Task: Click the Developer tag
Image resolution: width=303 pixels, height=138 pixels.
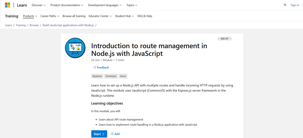Action: (x=111, y=76)
